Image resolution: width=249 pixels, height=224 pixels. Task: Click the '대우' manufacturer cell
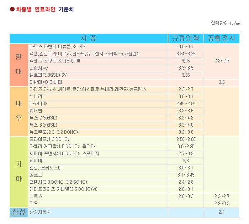(x=19, y=111)
